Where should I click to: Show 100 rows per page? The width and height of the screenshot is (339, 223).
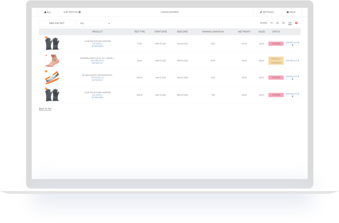pos(290,23)
